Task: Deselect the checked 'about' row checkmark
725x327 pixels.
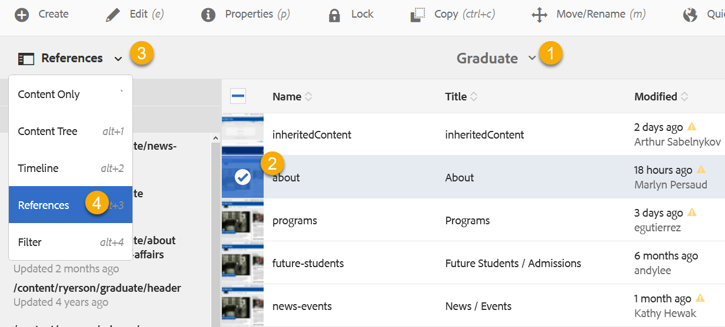Action: coord(242,177)
